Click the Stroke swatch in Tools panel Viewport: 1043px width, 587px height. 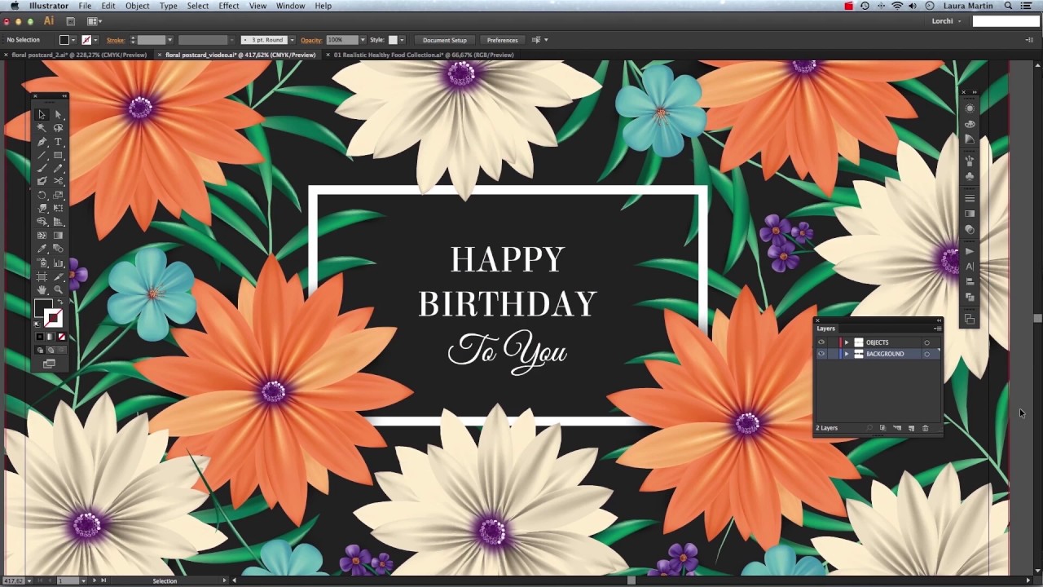(54, 317)
